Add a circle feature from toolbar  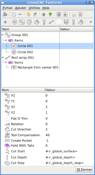coord(15,22)
